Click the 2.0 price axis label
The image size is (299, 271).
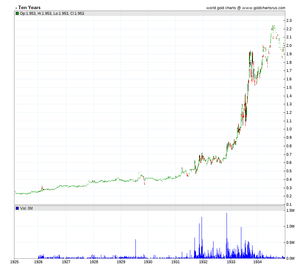pyautogui.click(x=289, y=45)
